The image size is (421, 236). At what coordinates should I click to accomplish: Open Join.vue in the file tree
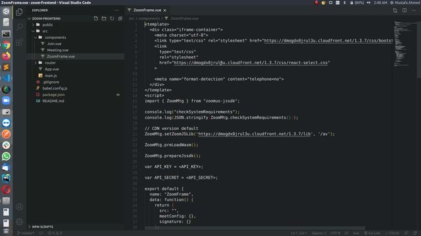coord(75,44)
